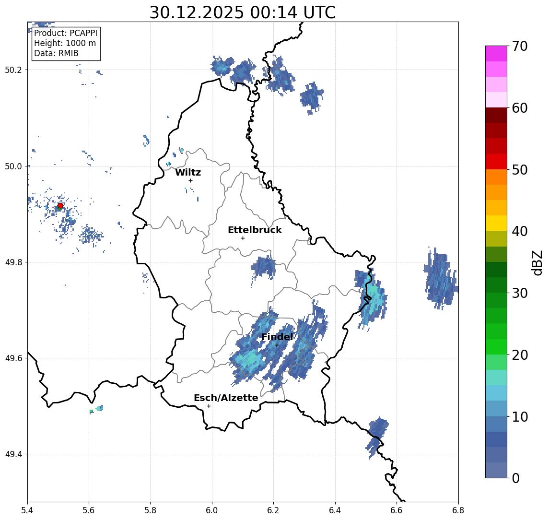The width and height of the screenshot is (549, 520).
Task: Pick the olive swatch just below 40
Action: [496, 238]
